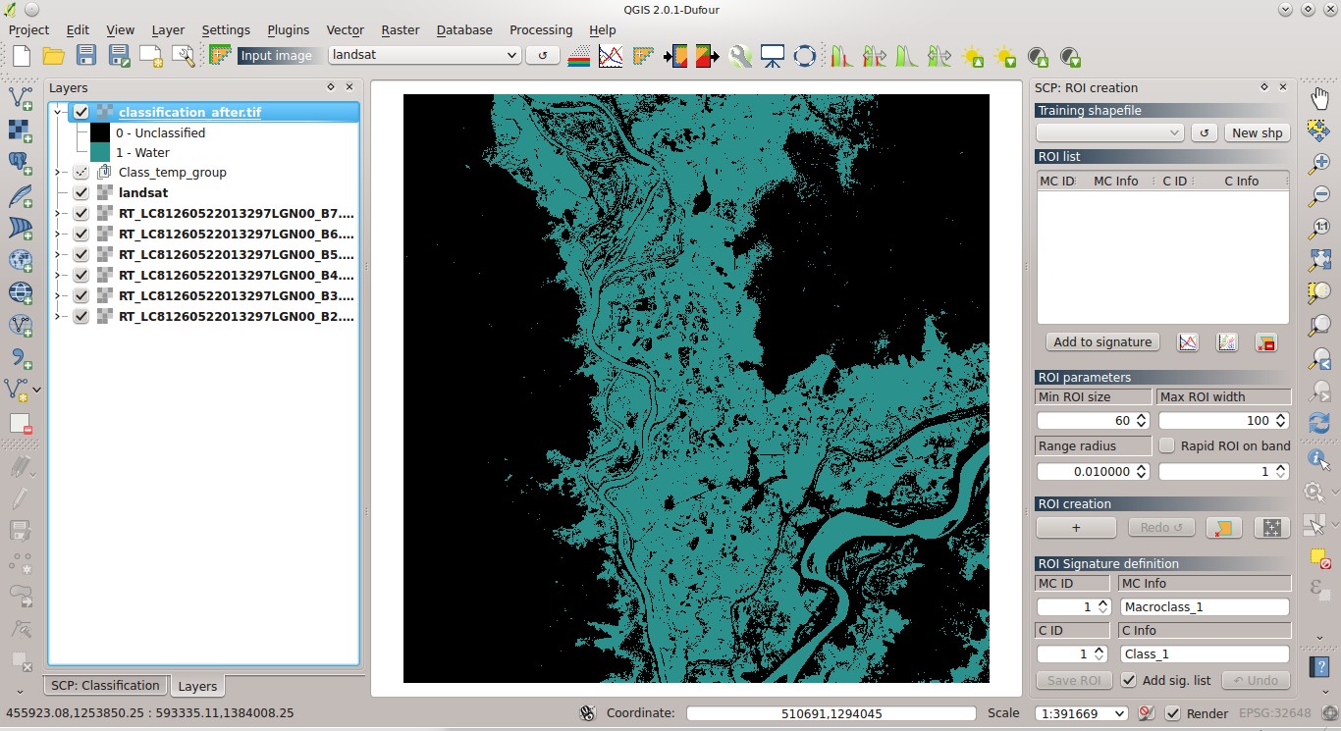Hide the landsat layer
The width and height of the screenshot is (1341, 731).
(80, 192)
